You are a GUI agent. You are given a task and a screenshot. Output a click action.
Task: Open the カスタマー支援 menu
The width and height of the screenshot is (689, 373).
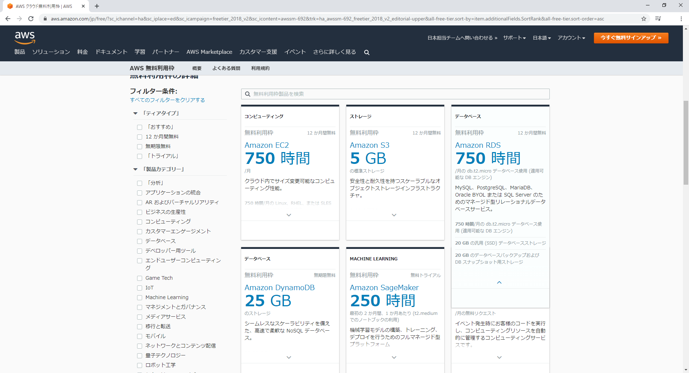click(x=258, y=52)
